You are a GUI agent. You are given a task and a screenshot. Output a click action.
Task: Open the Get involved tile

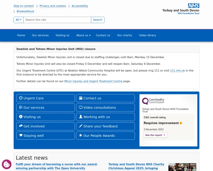45,126
